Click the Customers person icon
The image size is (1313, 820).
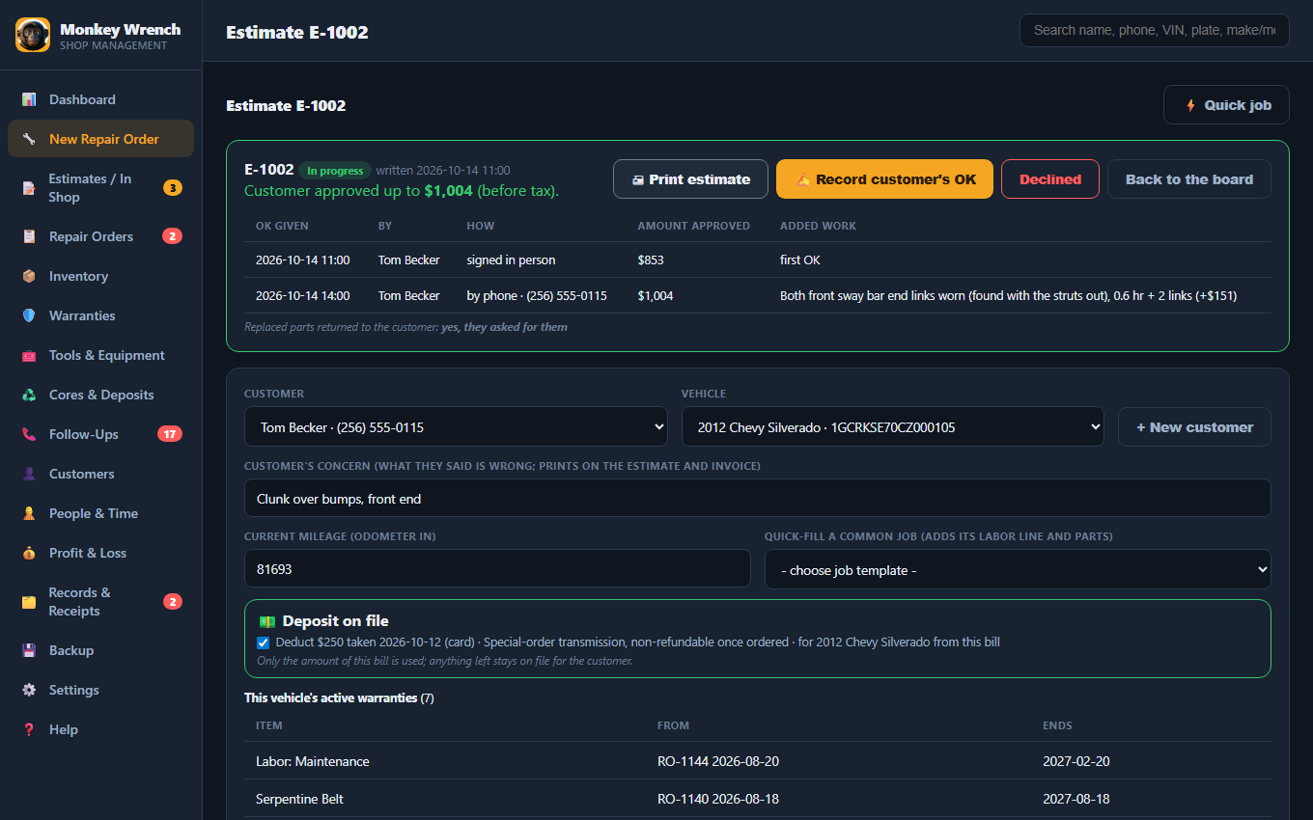pyautogui.click(x=29, y=474)
